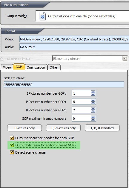The image size is (129, 188).
Task: Click the I Pictures only button
Action: click(x=24, y=128)
